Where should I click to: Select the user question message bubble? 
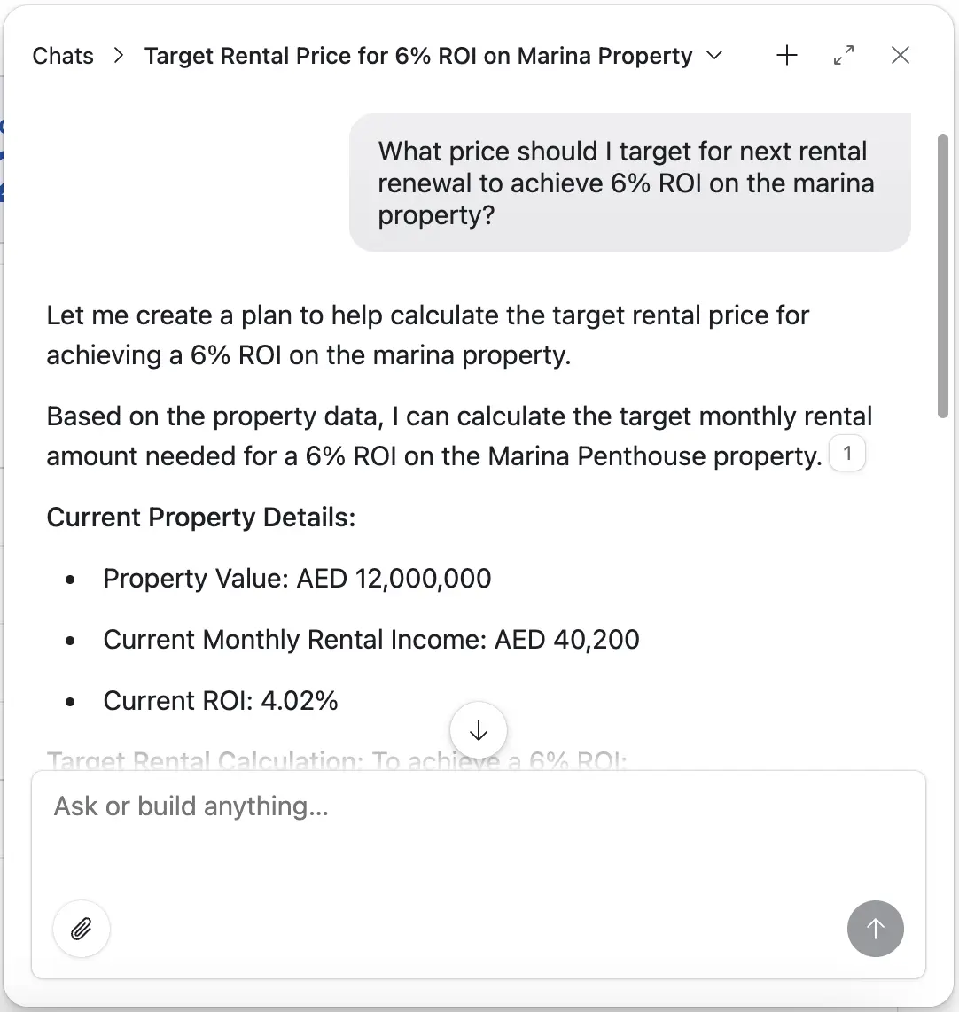[629, 183]
